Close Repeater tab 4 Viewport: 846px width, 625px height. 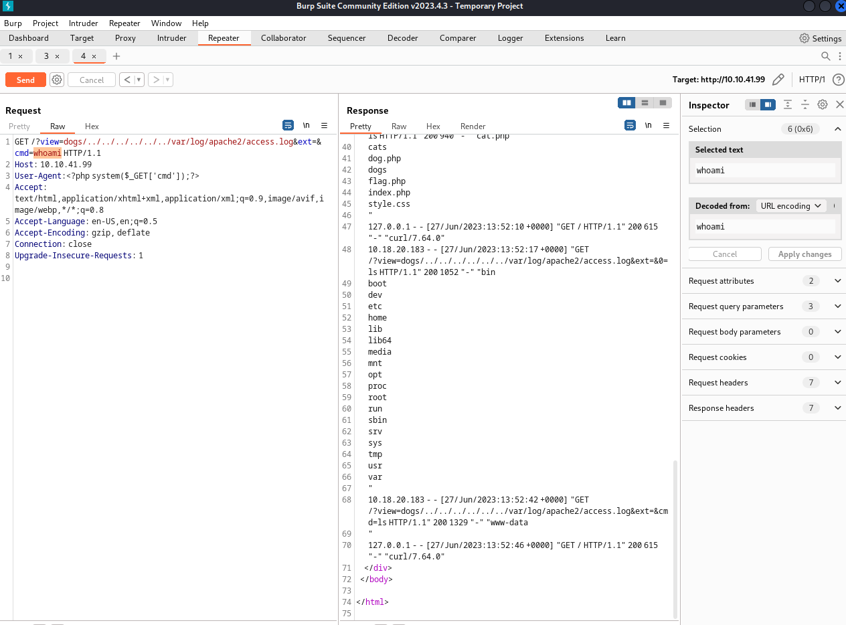pyautogui.click(x=94, y=56)
